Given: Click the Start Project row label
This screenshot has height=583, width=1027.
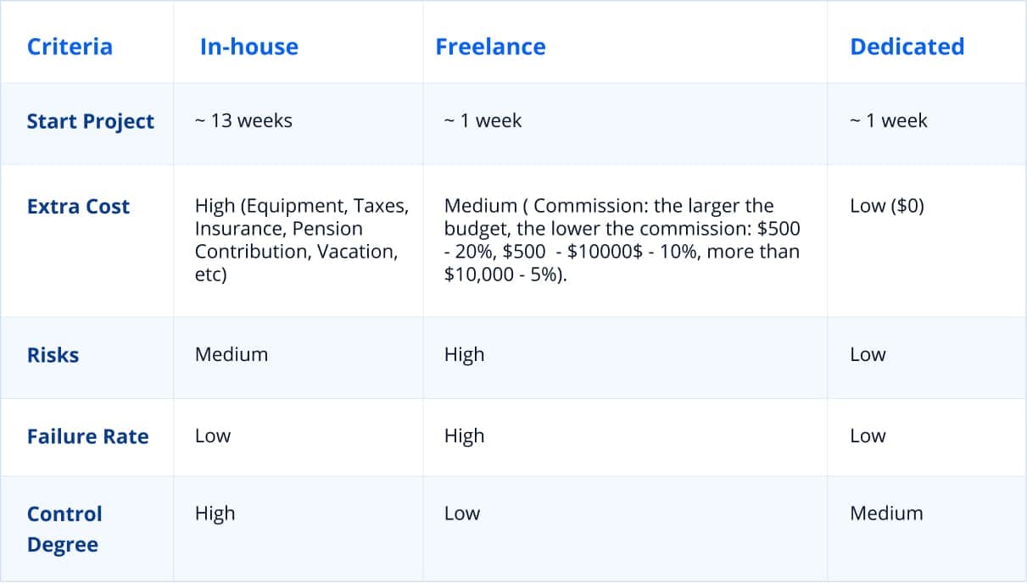Looking at the screenshot, I should click(x=90, y=121).
